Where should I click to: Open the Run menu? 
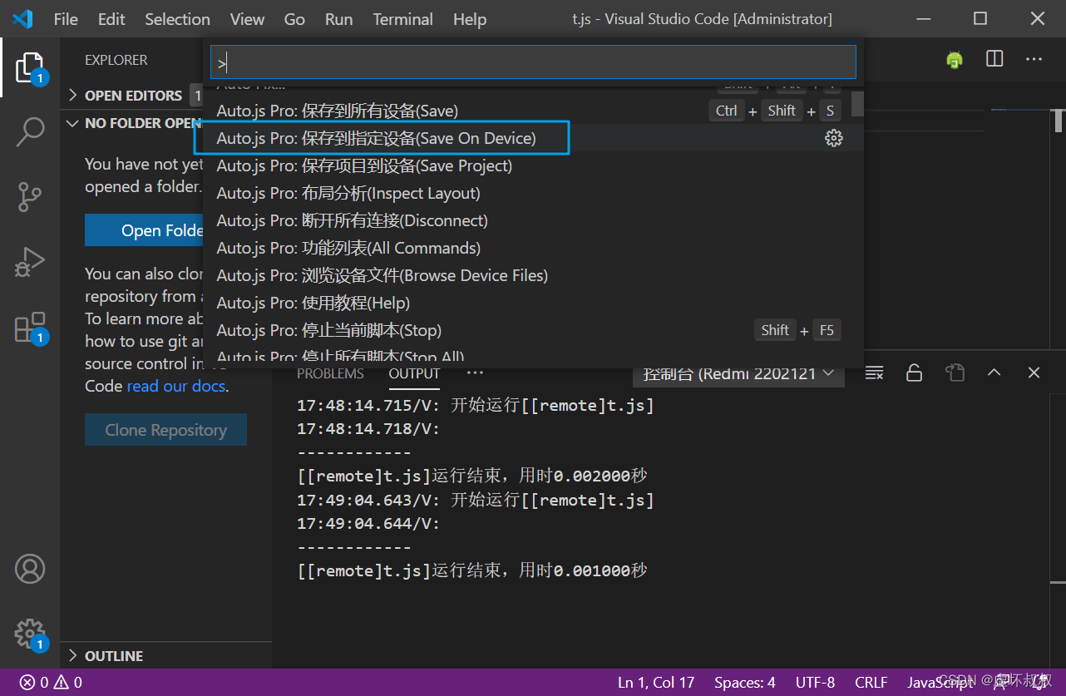[338, 19]
